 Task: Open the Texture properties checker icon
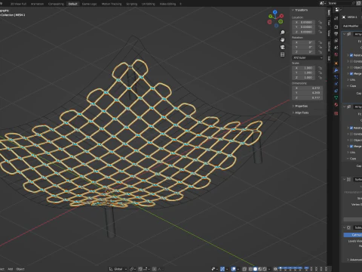[x=336, y=113]
